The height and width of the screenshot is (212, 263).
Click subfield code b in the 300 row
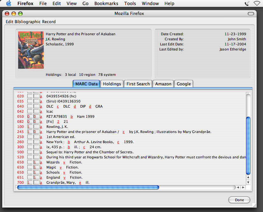(69, 147)
